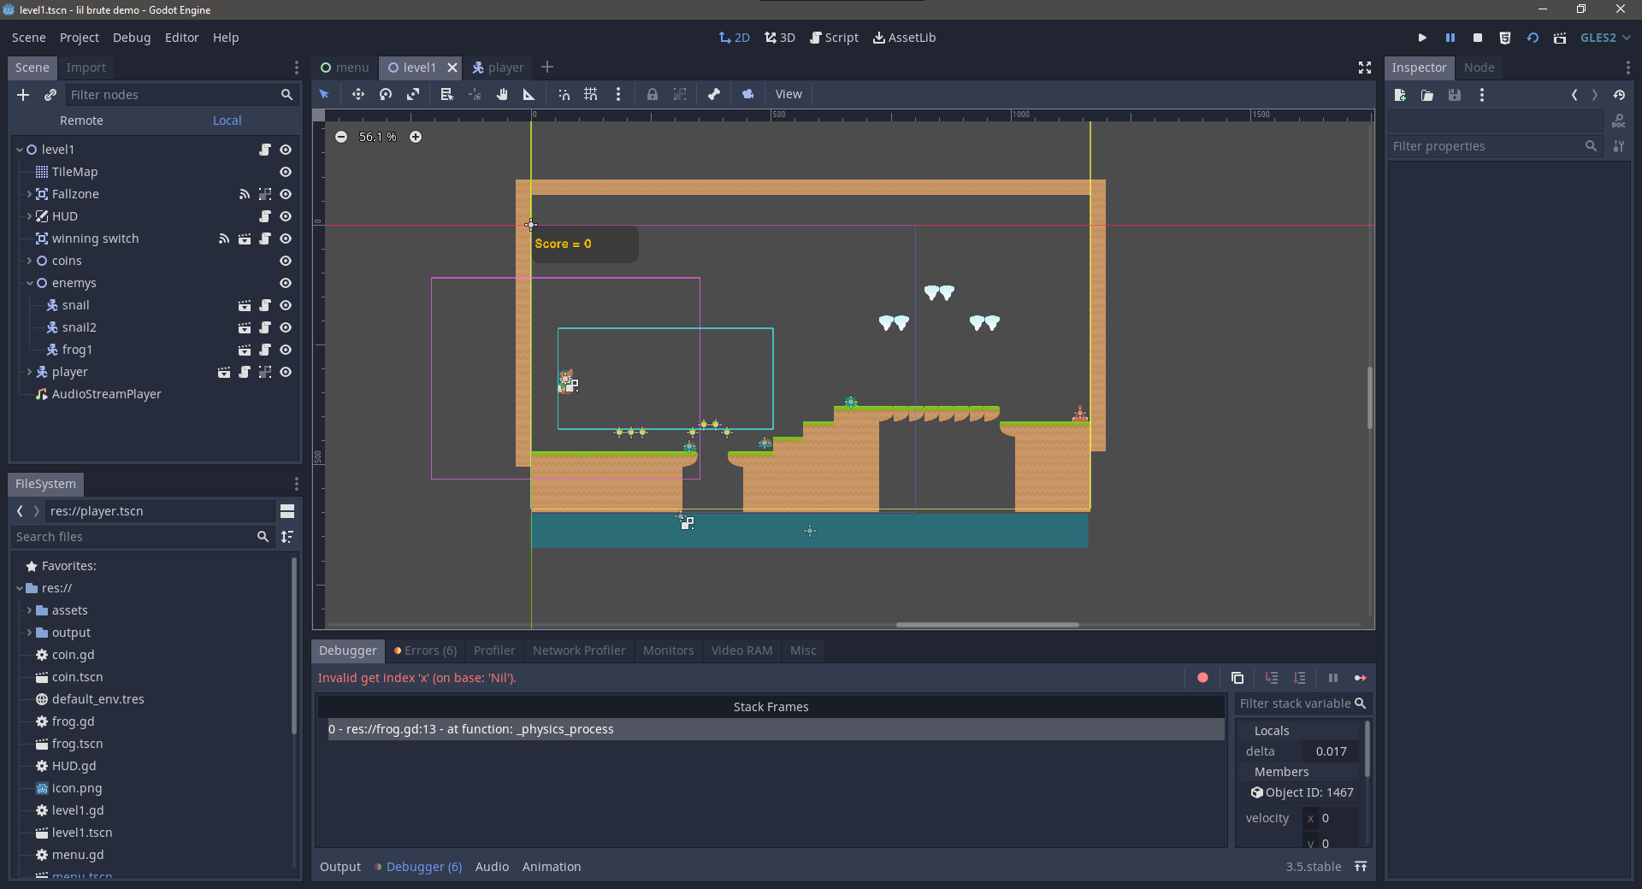The height and width of the screenshot is (889, 1642).
Task: Open the Debug menu
Action: coord(132,38)
